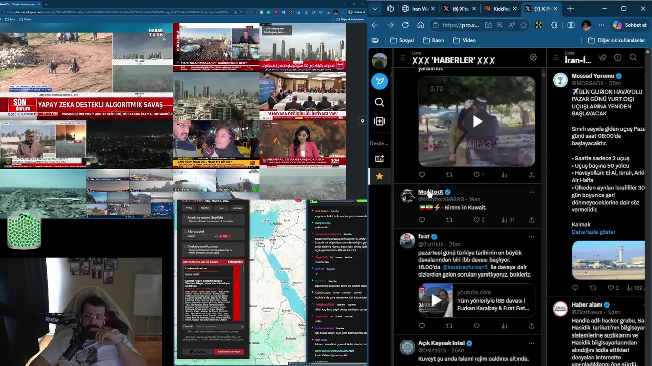Click the Additional services button
This screenshot has width=652, height=366.
(229, 351)
